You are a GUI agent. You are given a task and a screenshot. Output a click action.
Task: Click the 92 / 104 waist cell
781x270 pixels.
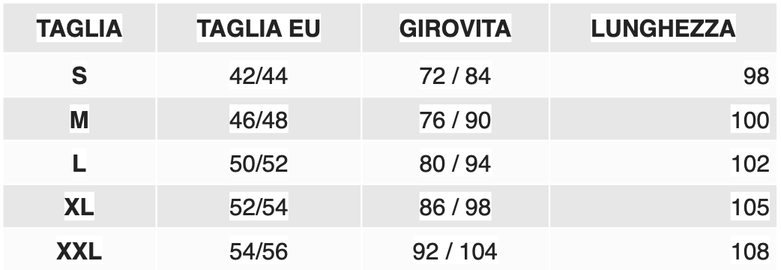click(x=455, y=251)
